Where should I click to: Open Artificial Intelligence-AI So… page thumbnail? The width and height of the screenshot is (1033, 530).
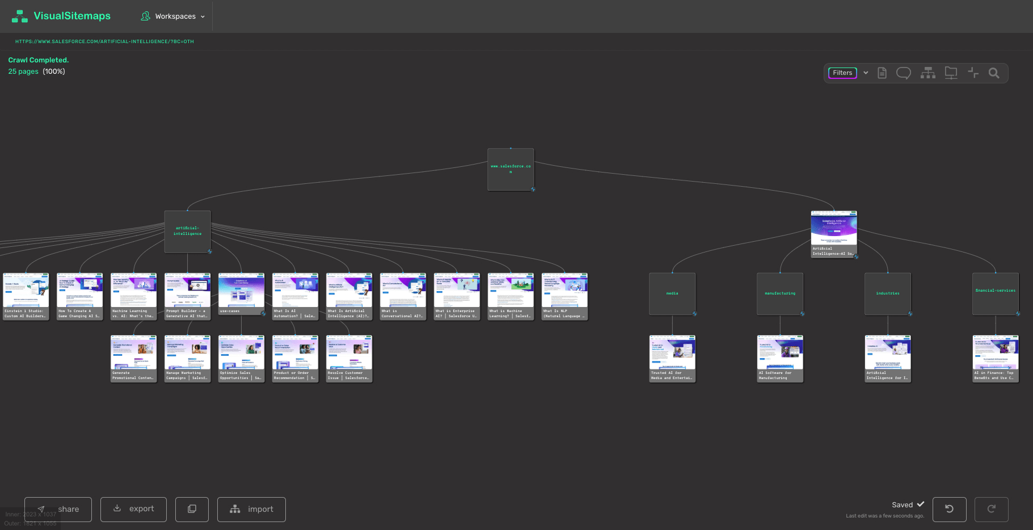(x=834, y=234)
